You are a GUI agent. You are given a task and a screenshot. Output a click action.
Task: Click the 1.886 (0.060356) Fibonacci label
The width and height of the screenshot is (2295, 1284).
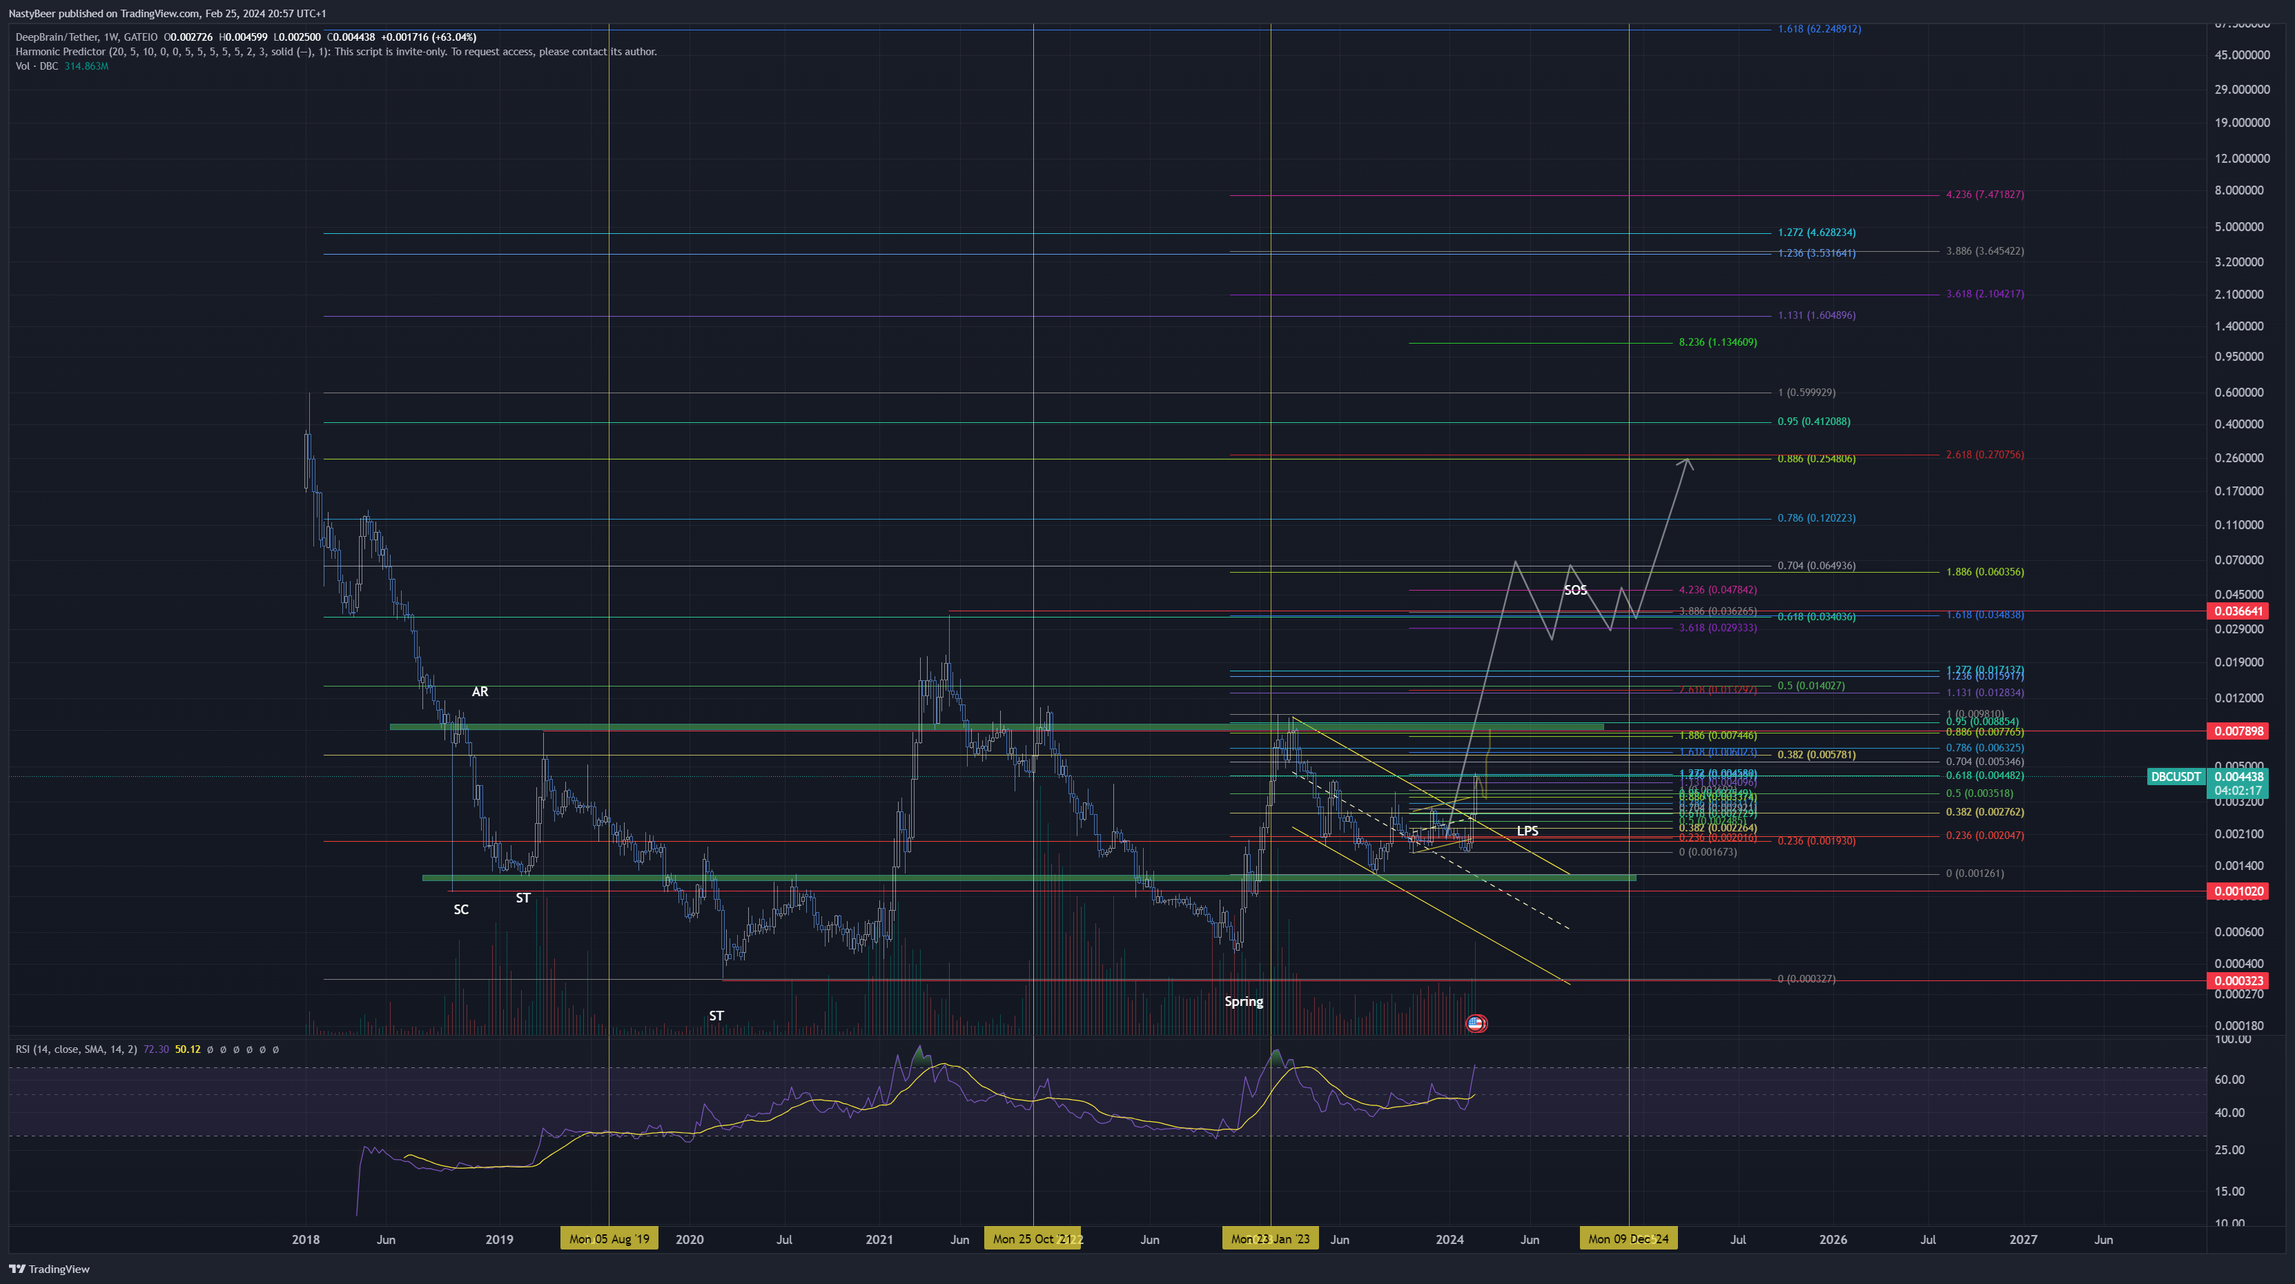click(x=1984, y=573)
